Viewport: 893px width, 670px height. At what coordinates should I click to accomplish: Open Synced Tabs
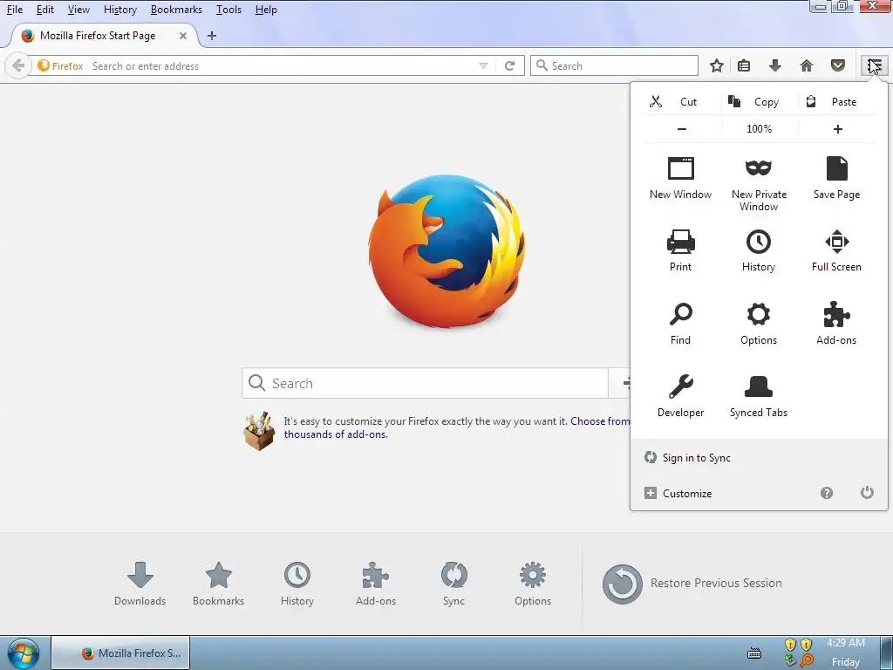pos(759,397)
